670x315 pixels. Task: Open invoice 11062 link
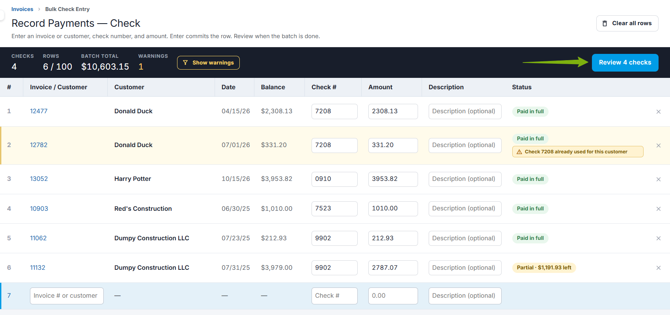pos(38,238)
